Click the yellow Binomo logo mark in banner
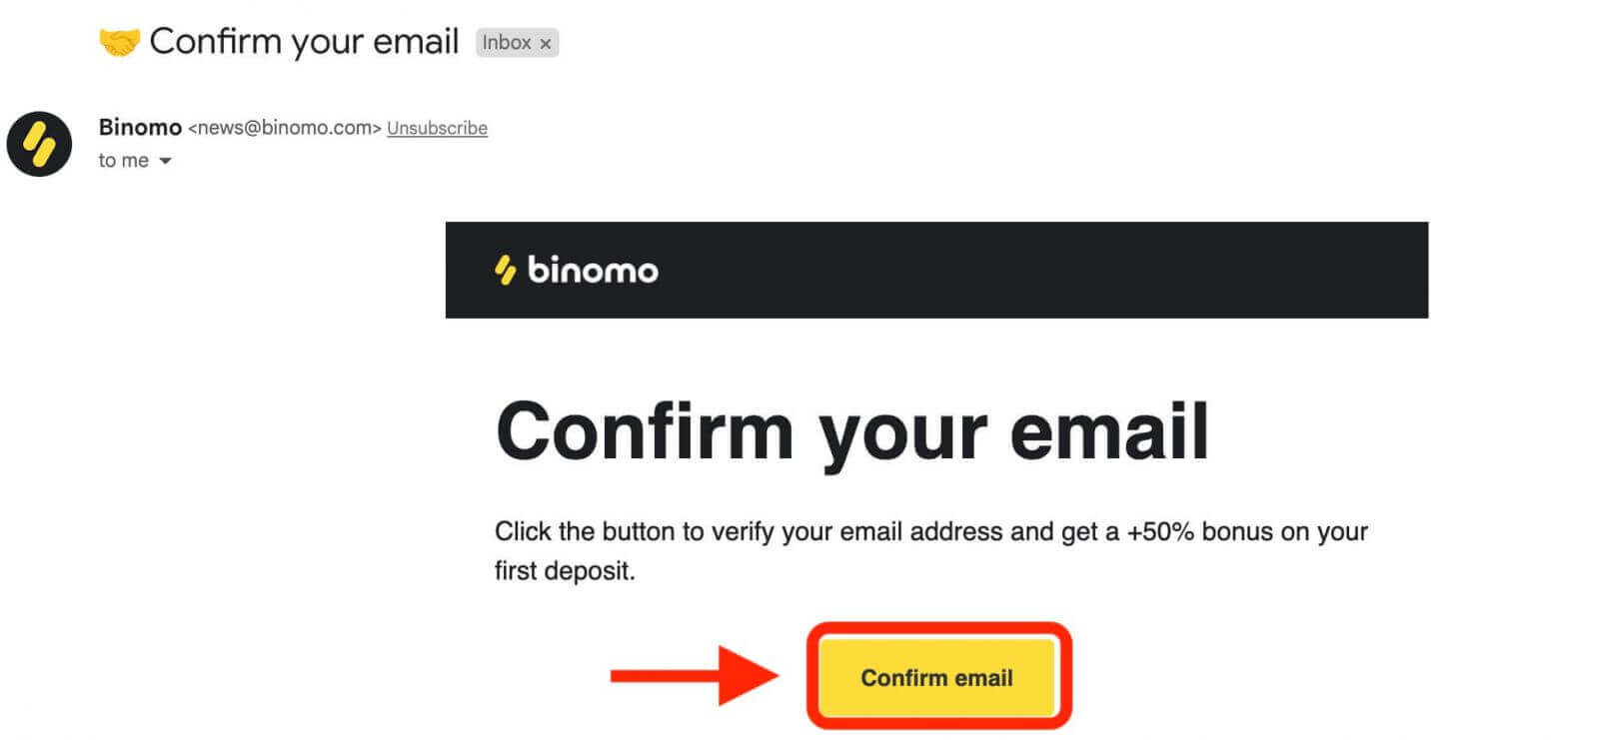1599x740 pixels. coord(506,270)
